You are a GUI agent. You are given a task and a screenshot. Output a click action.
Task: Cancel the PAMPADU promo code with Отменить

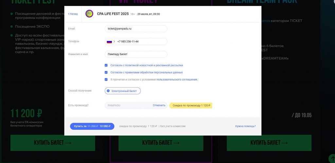click(159, 105)
